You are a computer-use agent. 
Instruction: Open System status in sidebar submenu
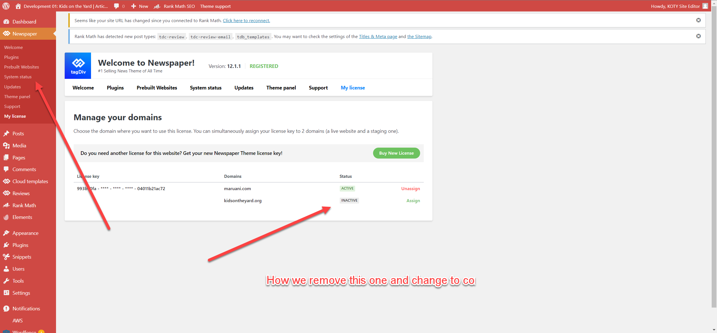(18, 77)
